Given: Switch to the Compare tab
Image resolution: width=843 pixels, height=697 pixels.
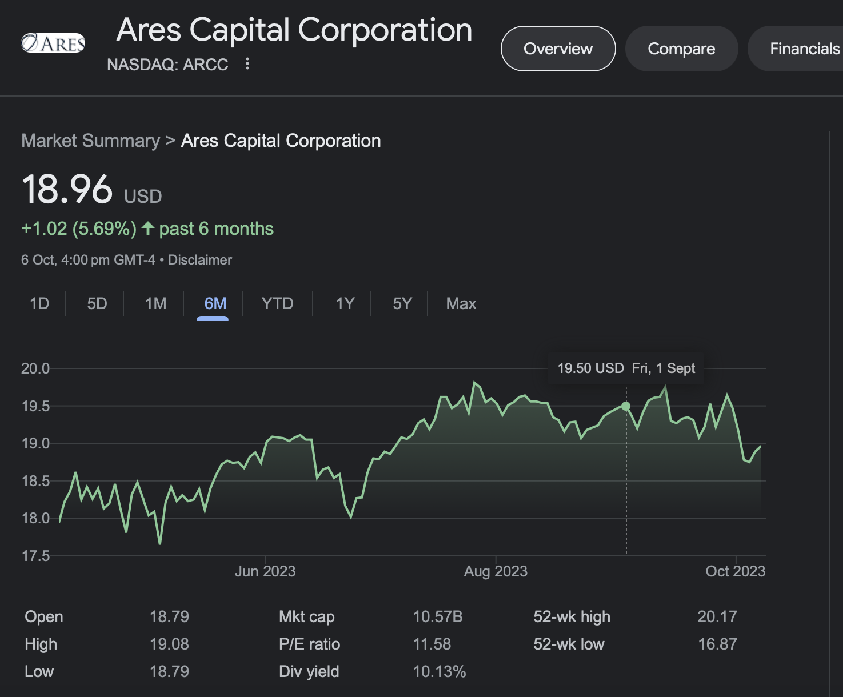Looking at the screenshot, I should [681, 49].
